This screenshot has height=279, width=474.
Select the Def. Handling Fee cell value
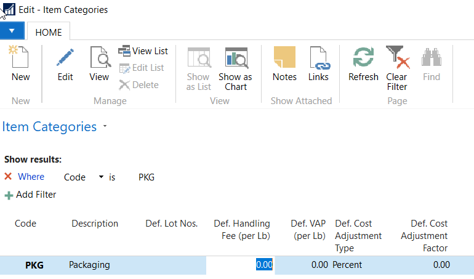(263, 265)
